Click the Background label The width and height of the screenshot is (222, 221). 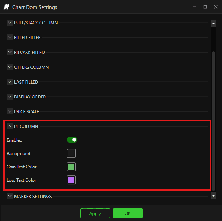click(x=19, y=154)
